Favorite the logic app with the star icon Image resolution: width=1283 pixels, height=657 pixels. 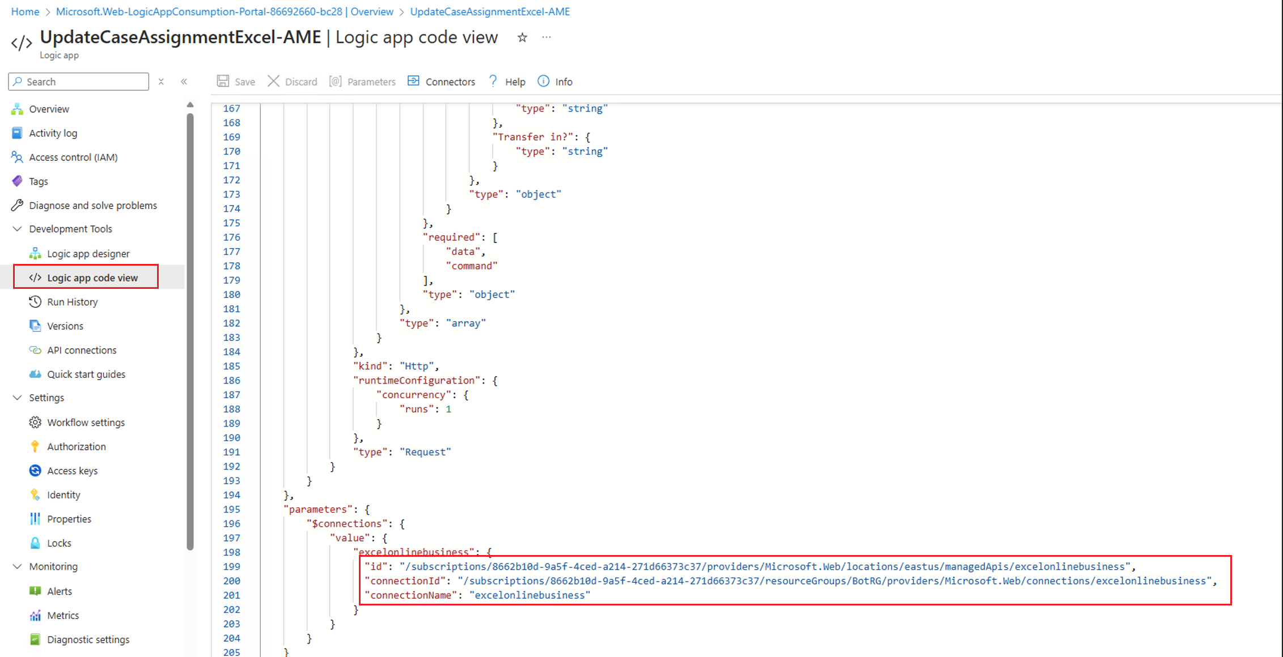click(522, 37)
